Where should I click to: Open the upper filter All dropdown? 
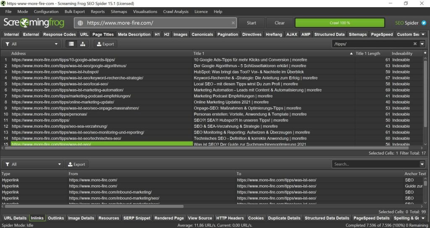click(31, 44)
